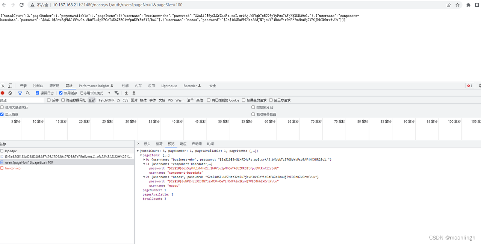This screenshot has width=481, height=244.
Task: Enable the 反转 invert filter checkbox
Action: coord(49,100)
